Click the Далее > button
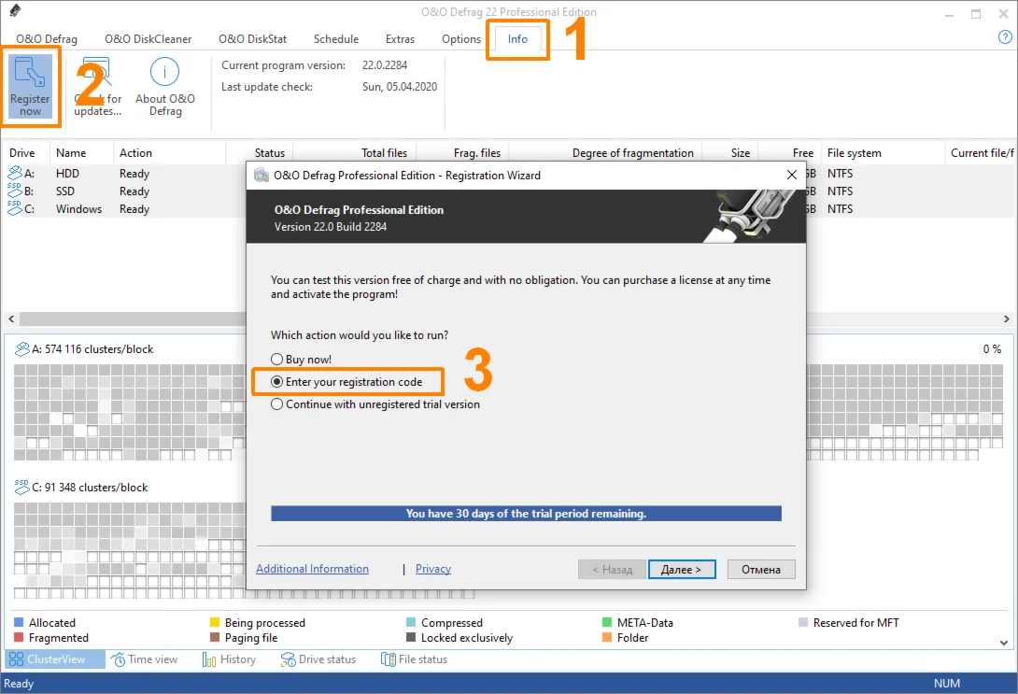The height and width of the screenshot is (694, 1018). pyautogui.click(x=682, y=570)
